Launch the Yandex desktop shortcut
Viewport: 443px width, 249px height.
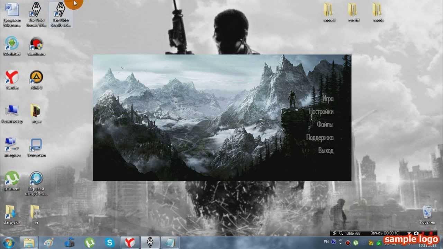click(x=12, y=80)
